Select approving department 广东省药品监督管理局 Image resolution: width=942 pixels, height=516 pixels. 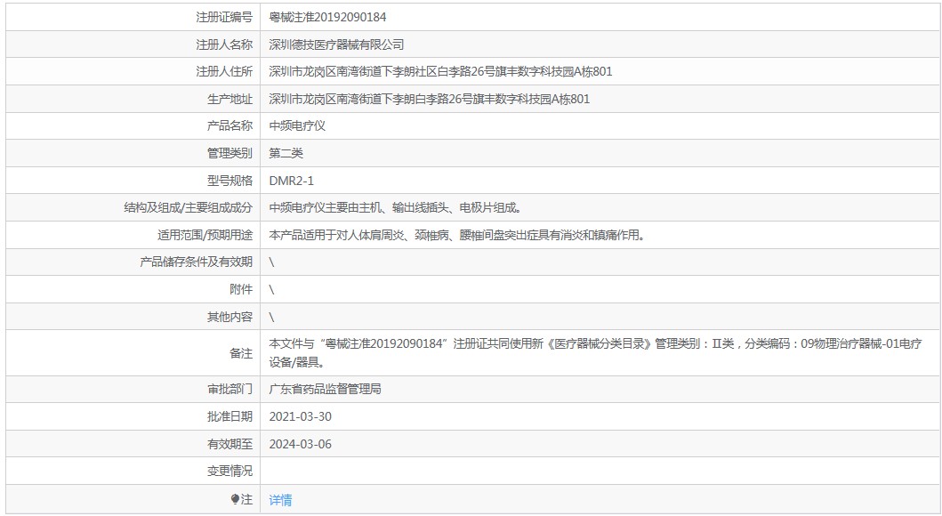(x=325, y=390)
